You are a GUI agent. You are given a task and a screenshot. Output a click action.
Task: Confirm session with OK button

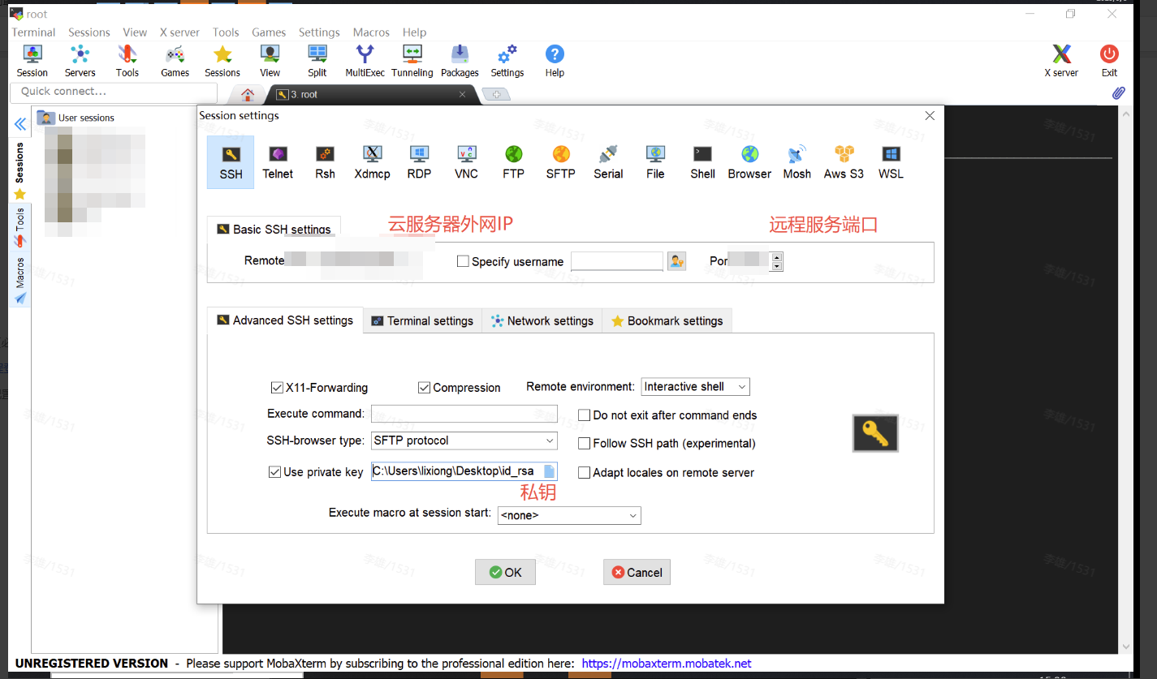point(505,572)
